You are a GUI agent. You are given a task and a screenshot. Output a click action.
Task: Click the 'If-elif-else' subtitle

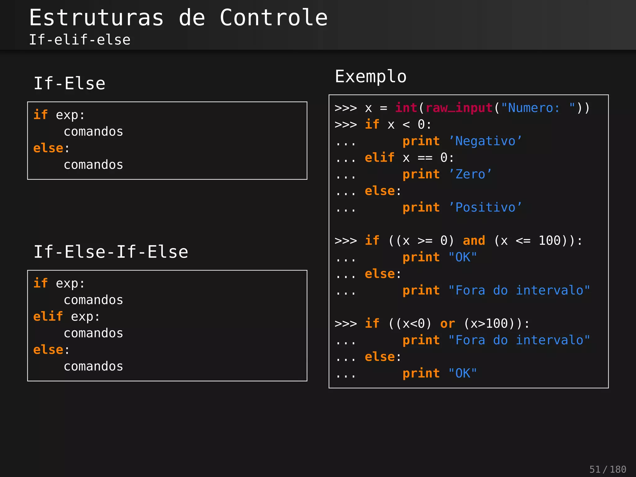[x=80, y=40]
